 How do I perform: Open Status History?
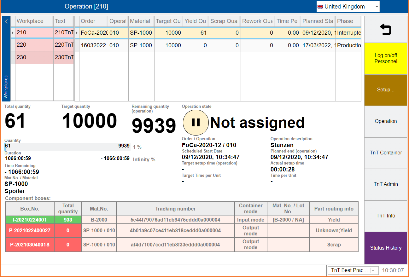(x=386, y=248)
